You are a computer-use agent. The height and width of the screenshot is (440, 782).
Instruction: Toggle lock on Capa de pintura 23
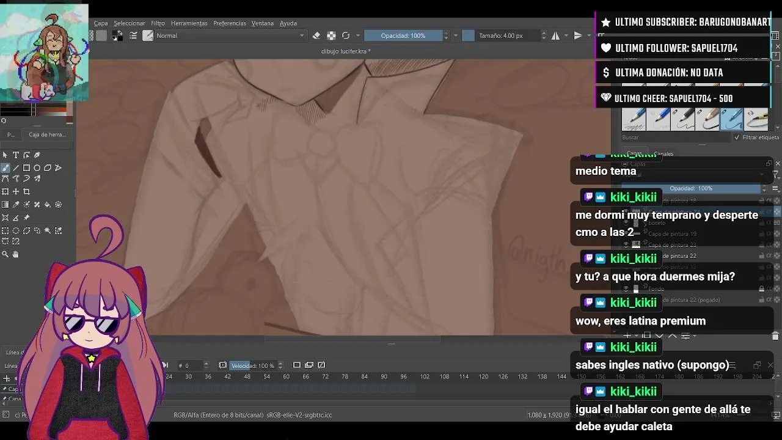(x=762, y=244)
